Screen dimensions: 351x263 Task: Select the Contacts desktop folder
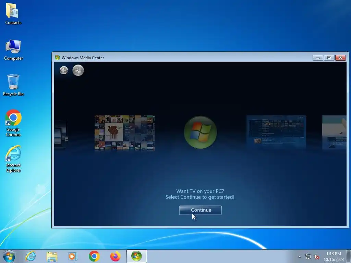[x=13, y=14]
